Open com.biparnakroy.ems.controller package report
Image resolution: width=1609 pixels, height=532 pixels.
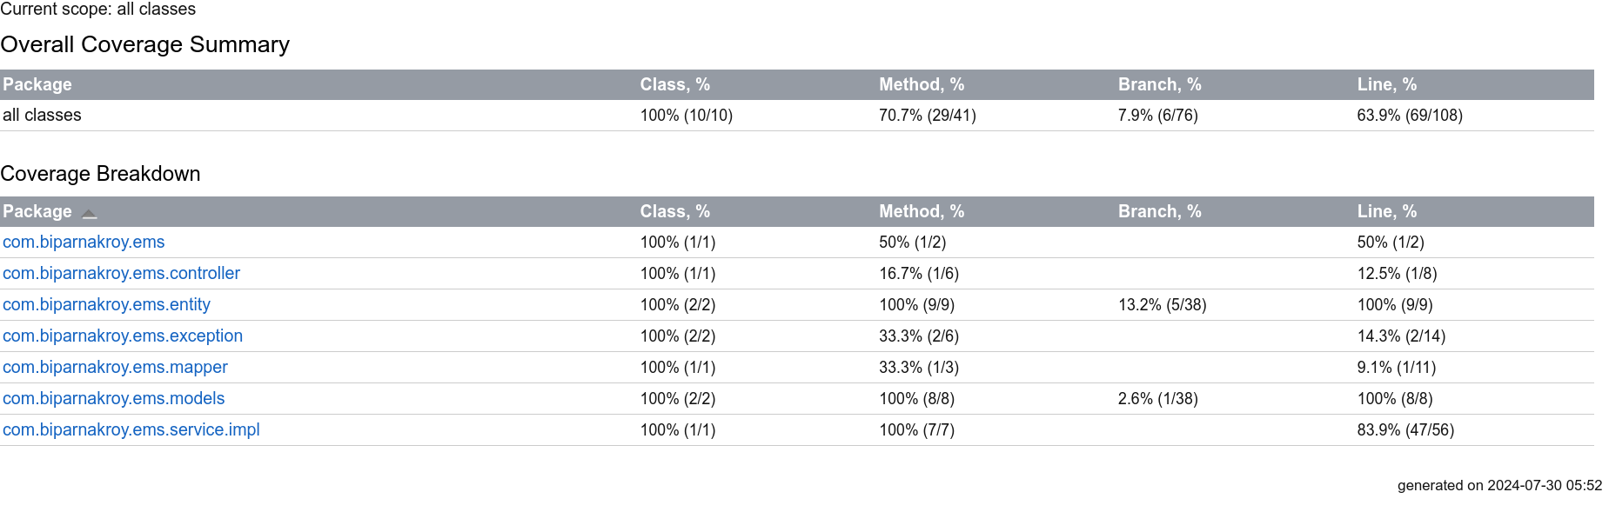pyautogui.click(x=121, y=274)
